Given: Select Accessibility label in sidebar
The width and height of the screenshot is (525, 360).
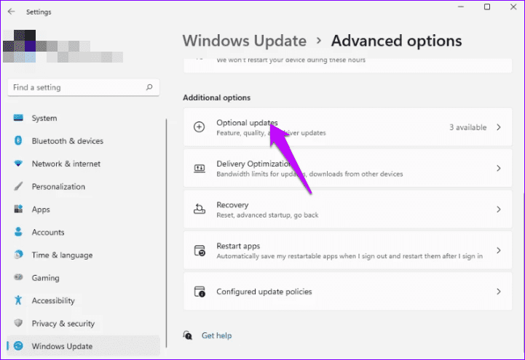Looking at the screenshot, I should (x=53, y=300).
